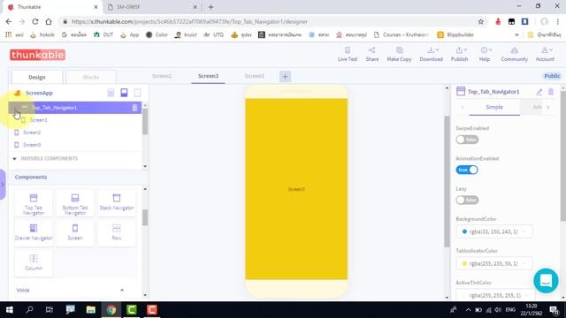Image resolution: width=566 pixels, height=318 pixels.
Task: Open the chat support bubble
Action: pyautogui.click(x=546, y=280)
